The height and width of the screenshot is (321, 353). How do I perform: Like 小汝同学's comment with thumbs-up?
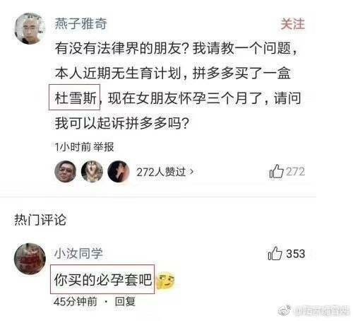[275, 253]
